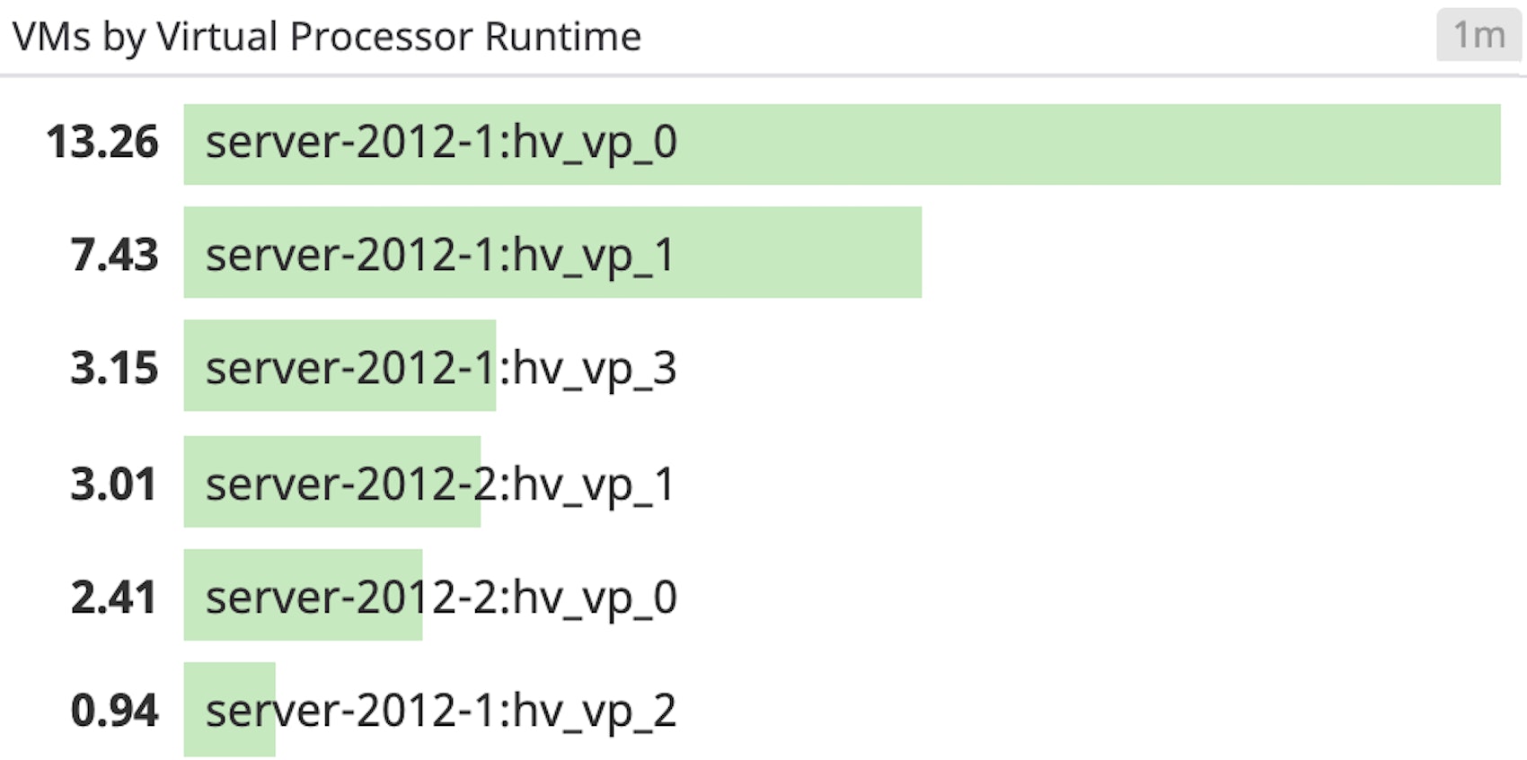Select the server-2012-1:hv_vp_3 label text
Screen dimensions: 1527x760
[x=441, y=368]
